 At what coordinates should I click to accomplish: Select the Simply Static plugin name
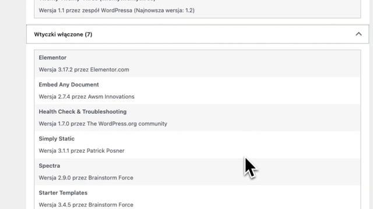click(x=57, y=139)
